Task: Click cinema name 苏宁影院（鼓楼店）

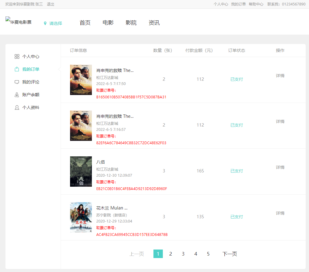Action: coord(112,215)
